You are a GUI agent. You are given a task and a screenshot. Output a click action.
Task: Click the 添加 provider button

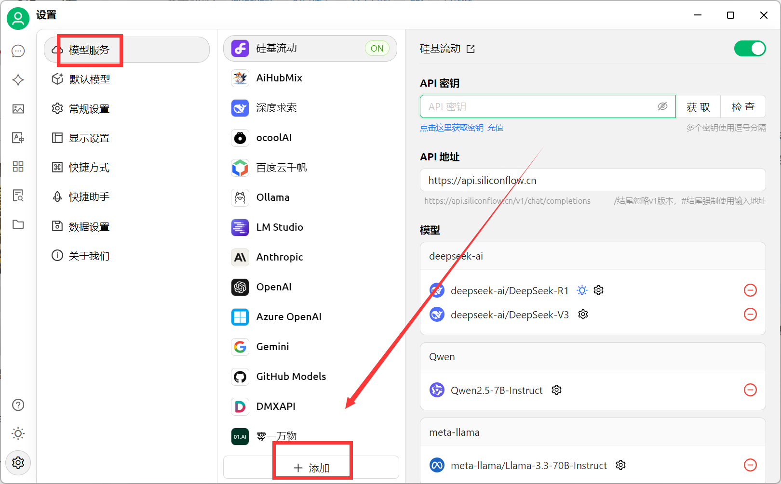point(311,468)
